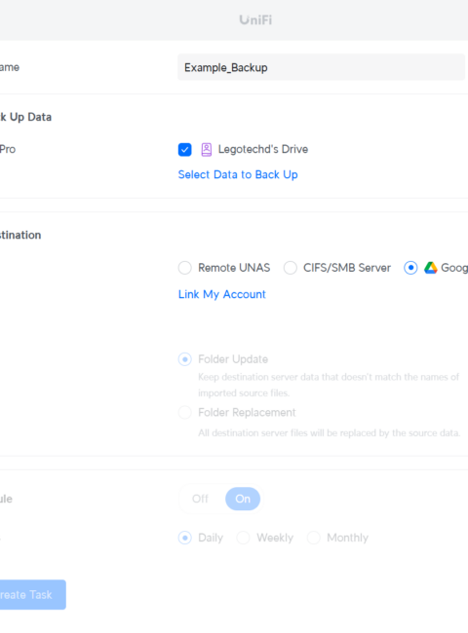Select the Remote UNAS radio button
Image resolution: width=468 pixels, height=633 pixels.
click(185, 268)
